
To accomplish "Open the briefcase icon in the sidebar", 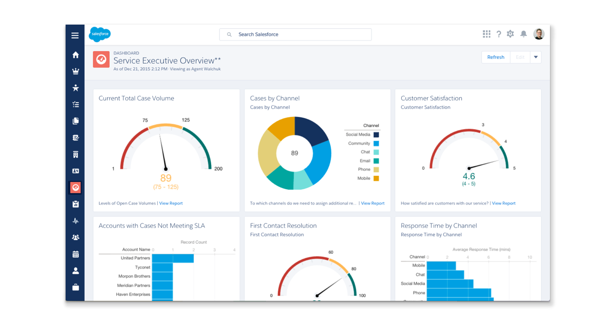I will (75, 288).
